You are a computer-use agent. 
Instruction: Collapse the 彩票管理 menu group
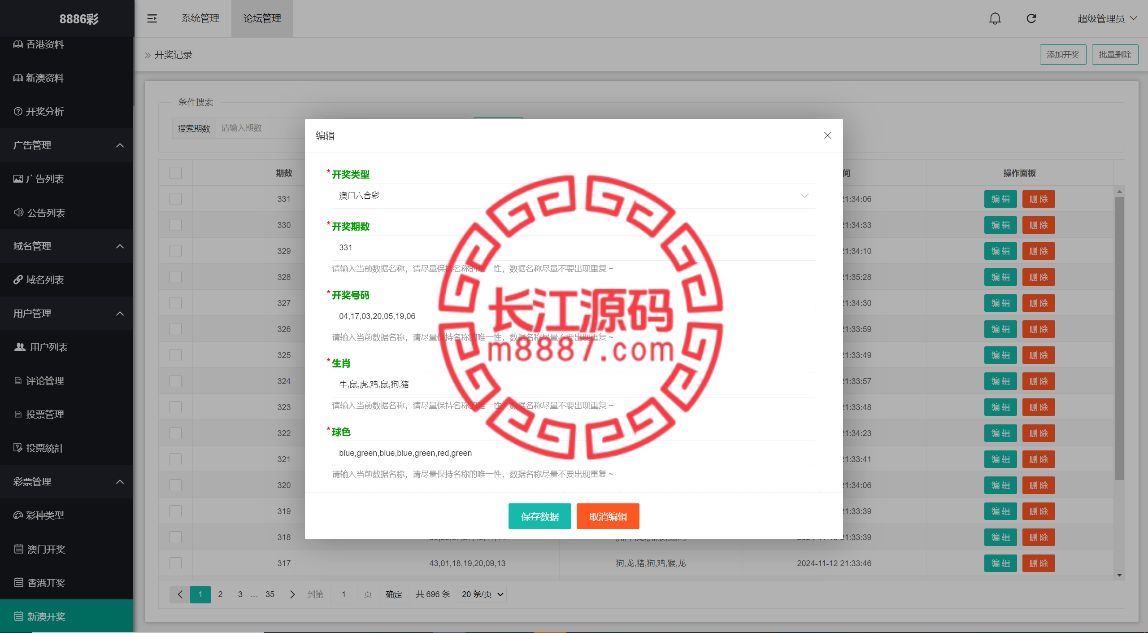(66, 482)
